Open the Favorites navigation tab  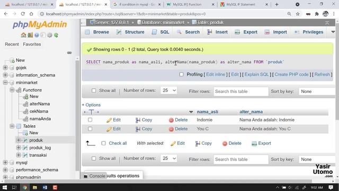point(32,44)
